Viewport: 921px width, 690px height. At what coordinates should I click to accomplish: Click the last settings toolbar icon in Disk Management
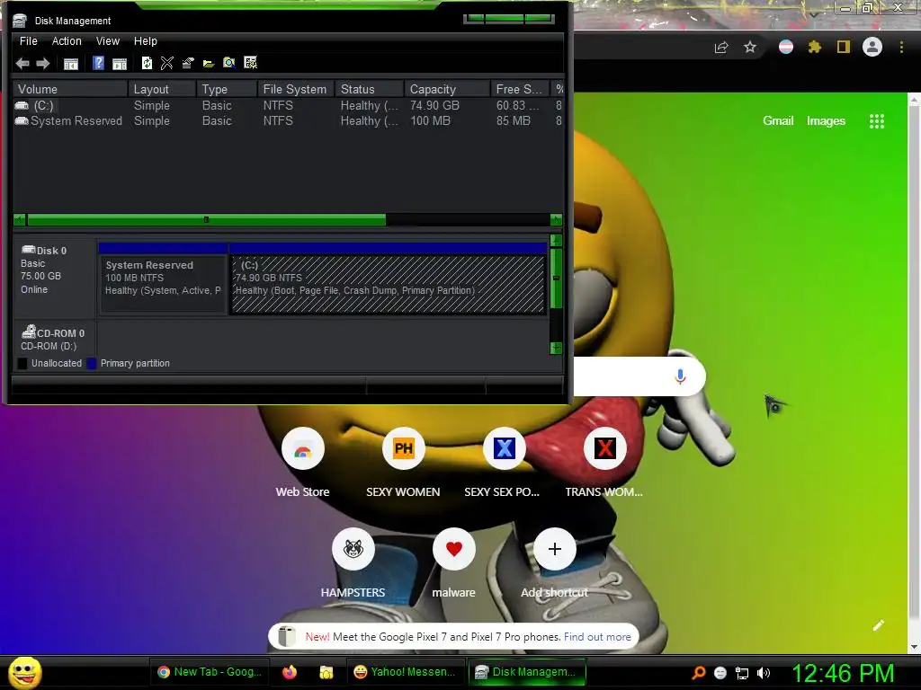tap(251, 63)
